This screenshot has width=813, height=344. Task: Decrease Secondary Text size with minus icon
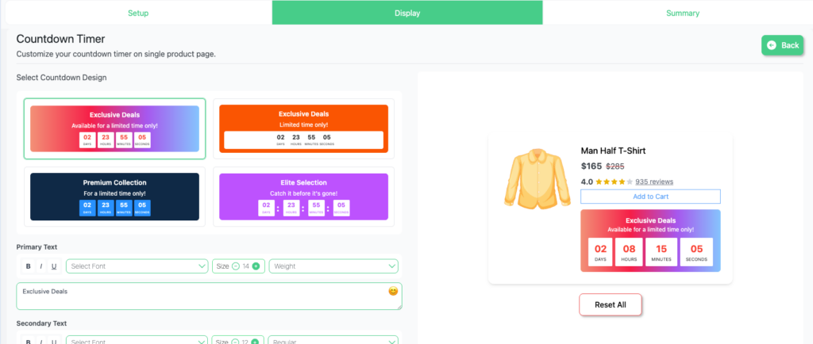click(x=236, y=342)
